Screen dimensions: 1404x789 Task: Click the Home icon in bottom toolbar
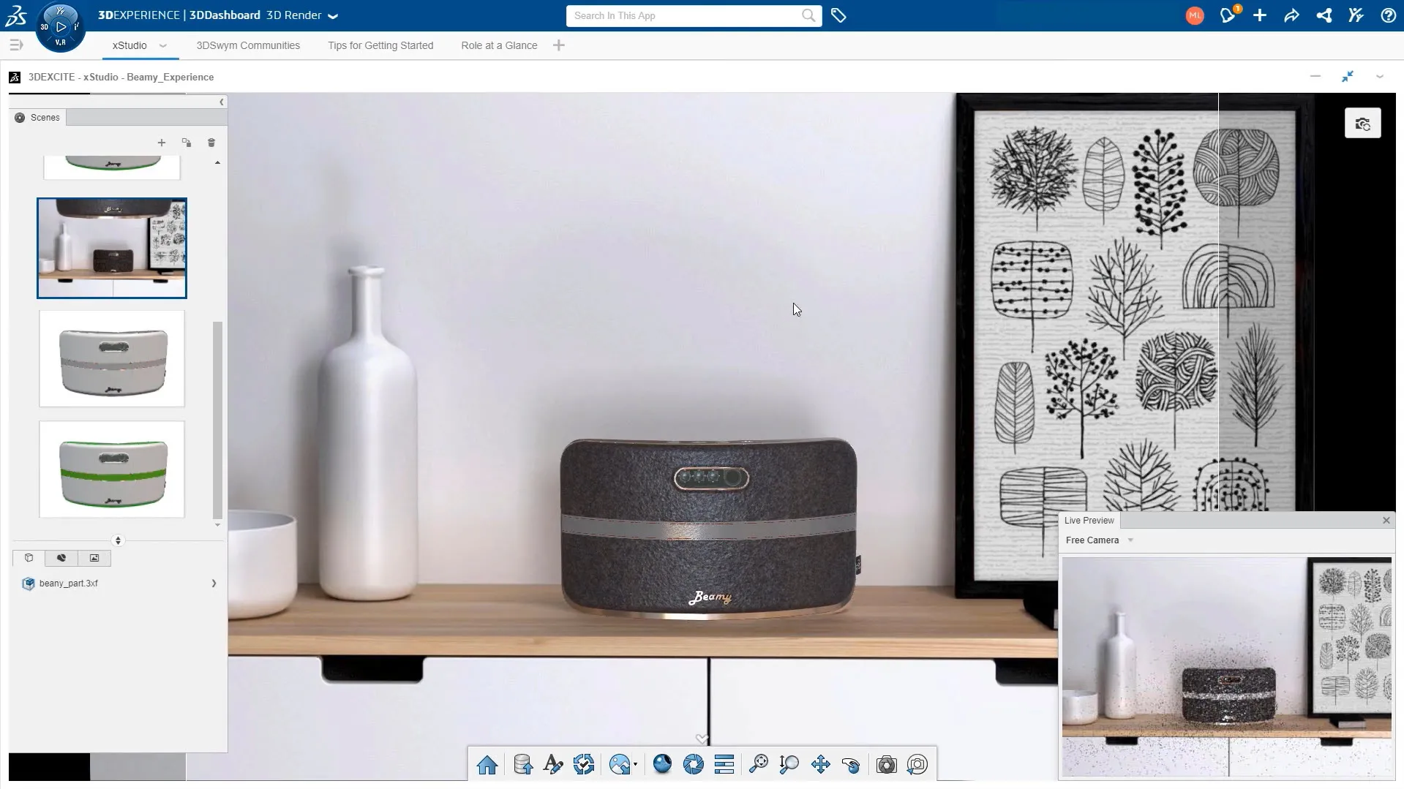[487, 765]
